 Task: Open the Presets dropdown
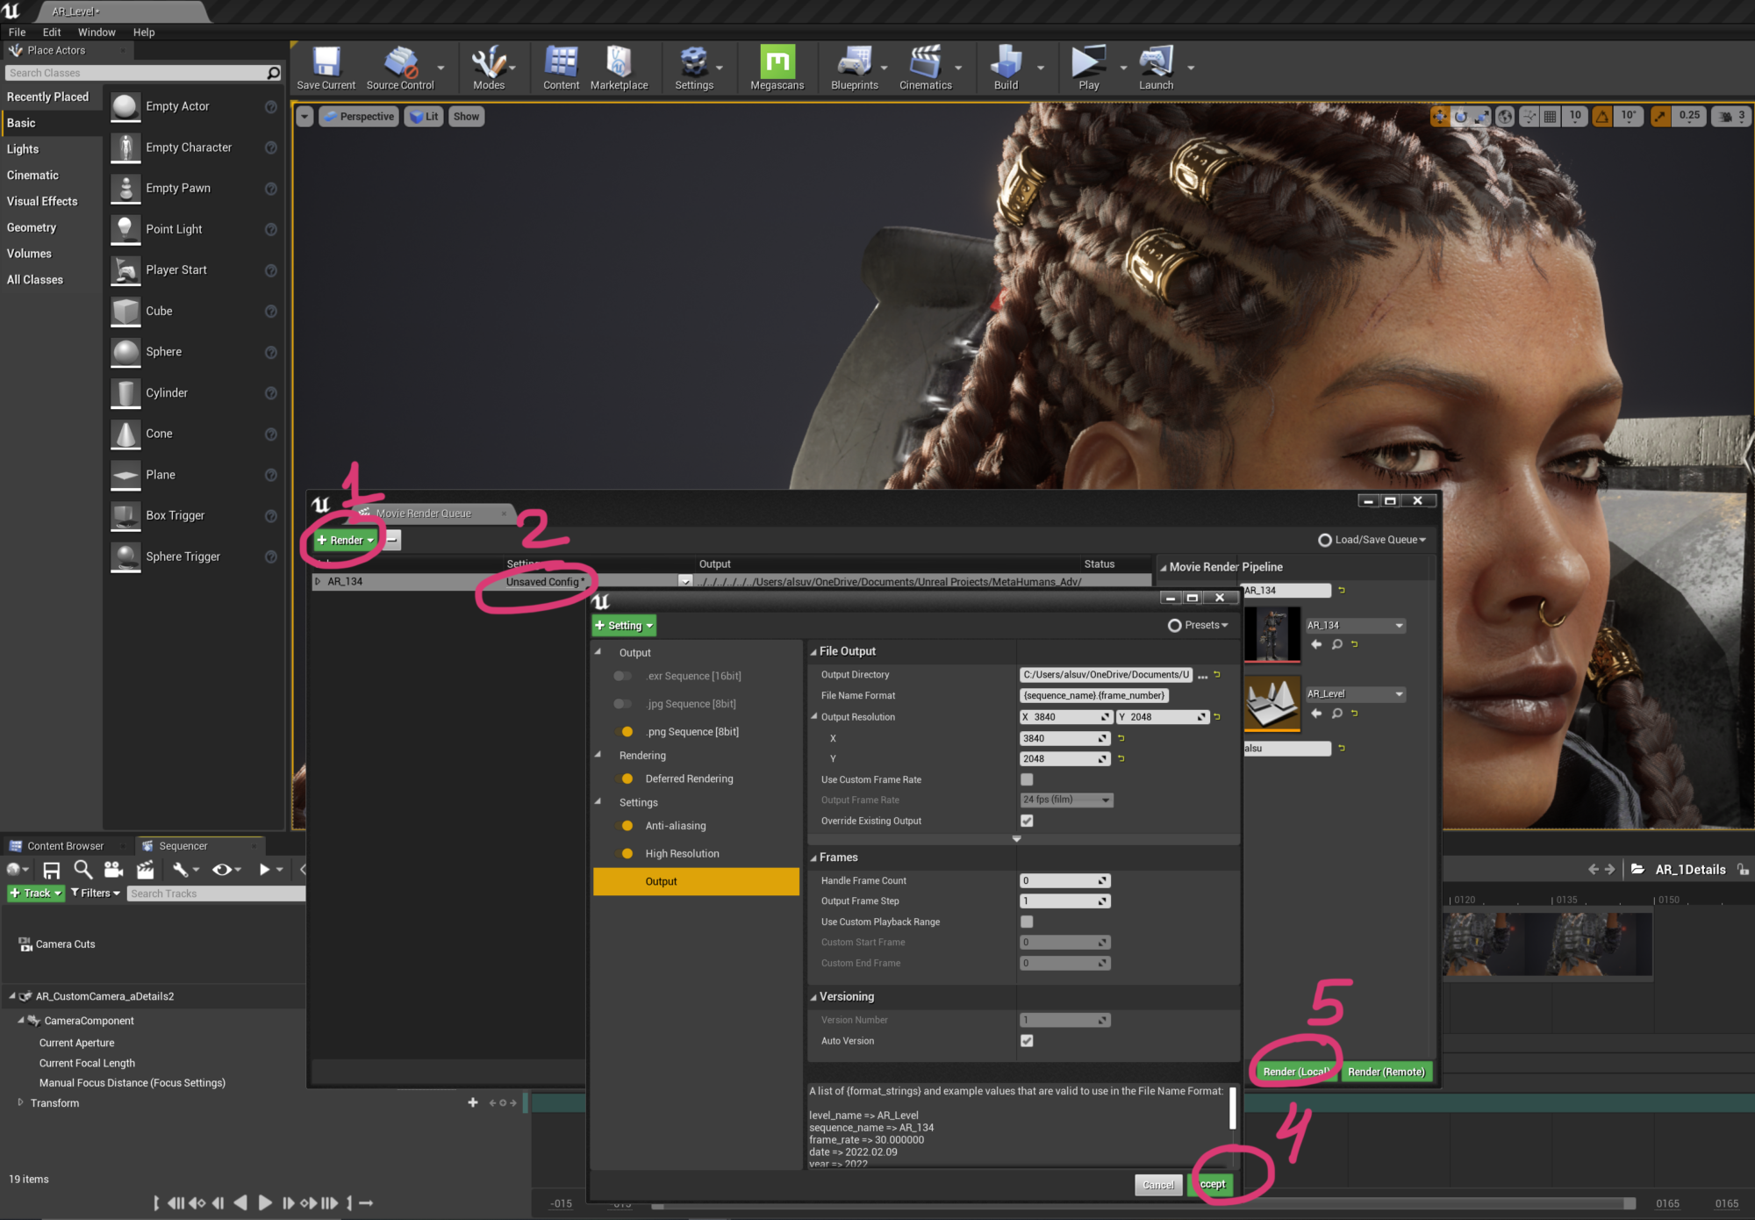tap(1199, 625)
